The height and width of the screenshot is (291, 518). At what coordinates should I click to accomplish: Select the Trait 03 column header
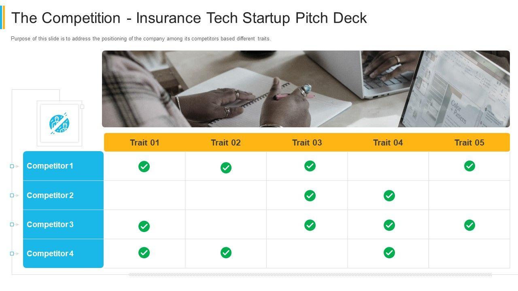tap(307, 142)
